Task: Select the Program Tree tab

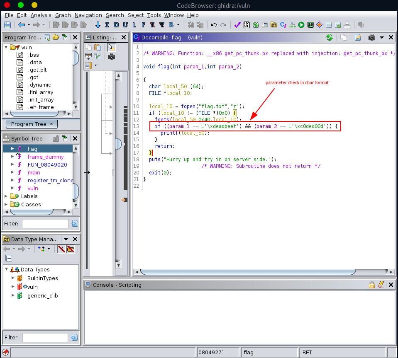Action: point(29,124)
